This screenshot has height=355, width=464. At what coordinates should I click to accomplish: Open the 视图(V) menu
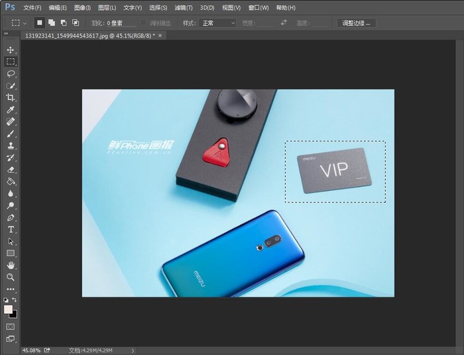click(x=231, y=8)
